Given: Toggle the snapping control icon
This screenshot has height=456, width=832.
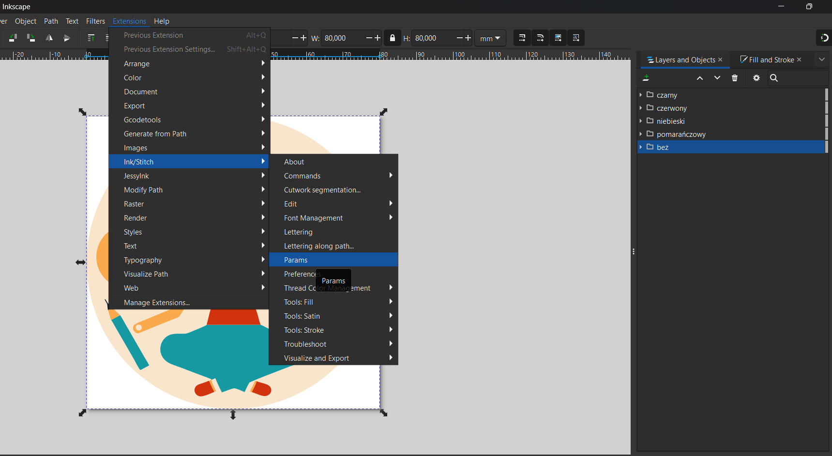Looking at the screenshot, I should 824,38.
